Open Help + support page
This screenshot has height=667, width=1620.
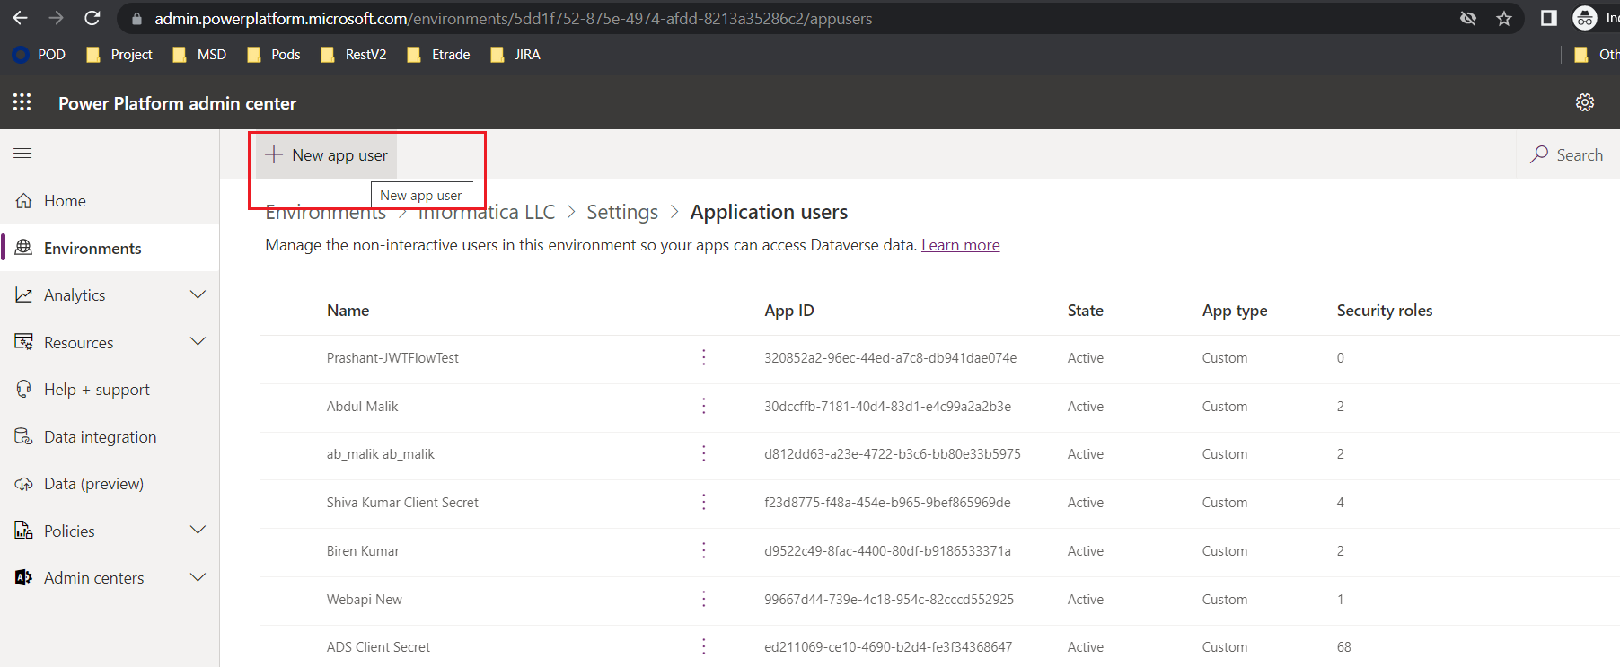(x=110, y=390)
